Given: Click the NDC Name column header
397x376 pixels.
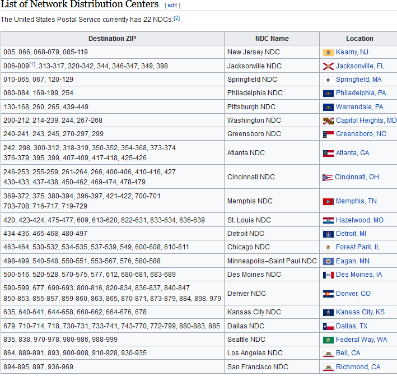Looking at the screenshot, I should coord(272,39).
